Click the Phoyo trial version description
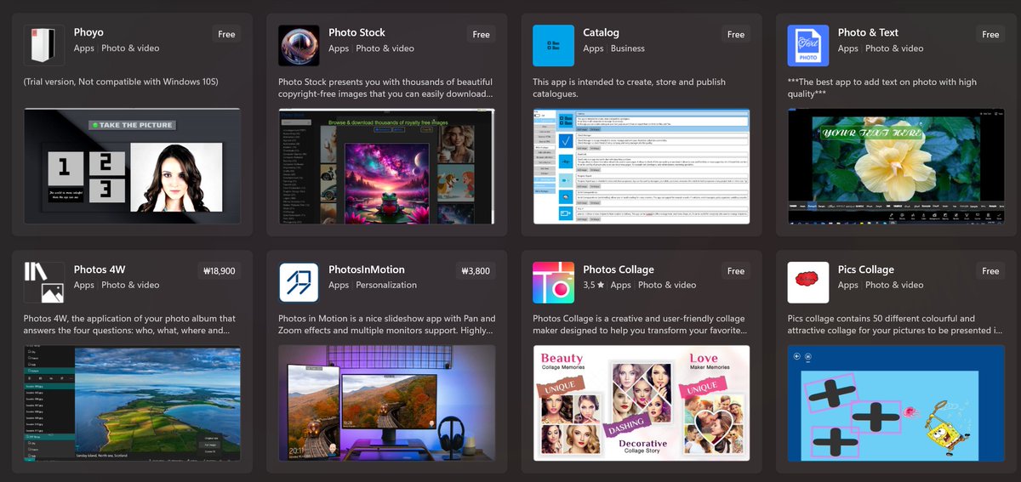 click(x=121, y=82)
